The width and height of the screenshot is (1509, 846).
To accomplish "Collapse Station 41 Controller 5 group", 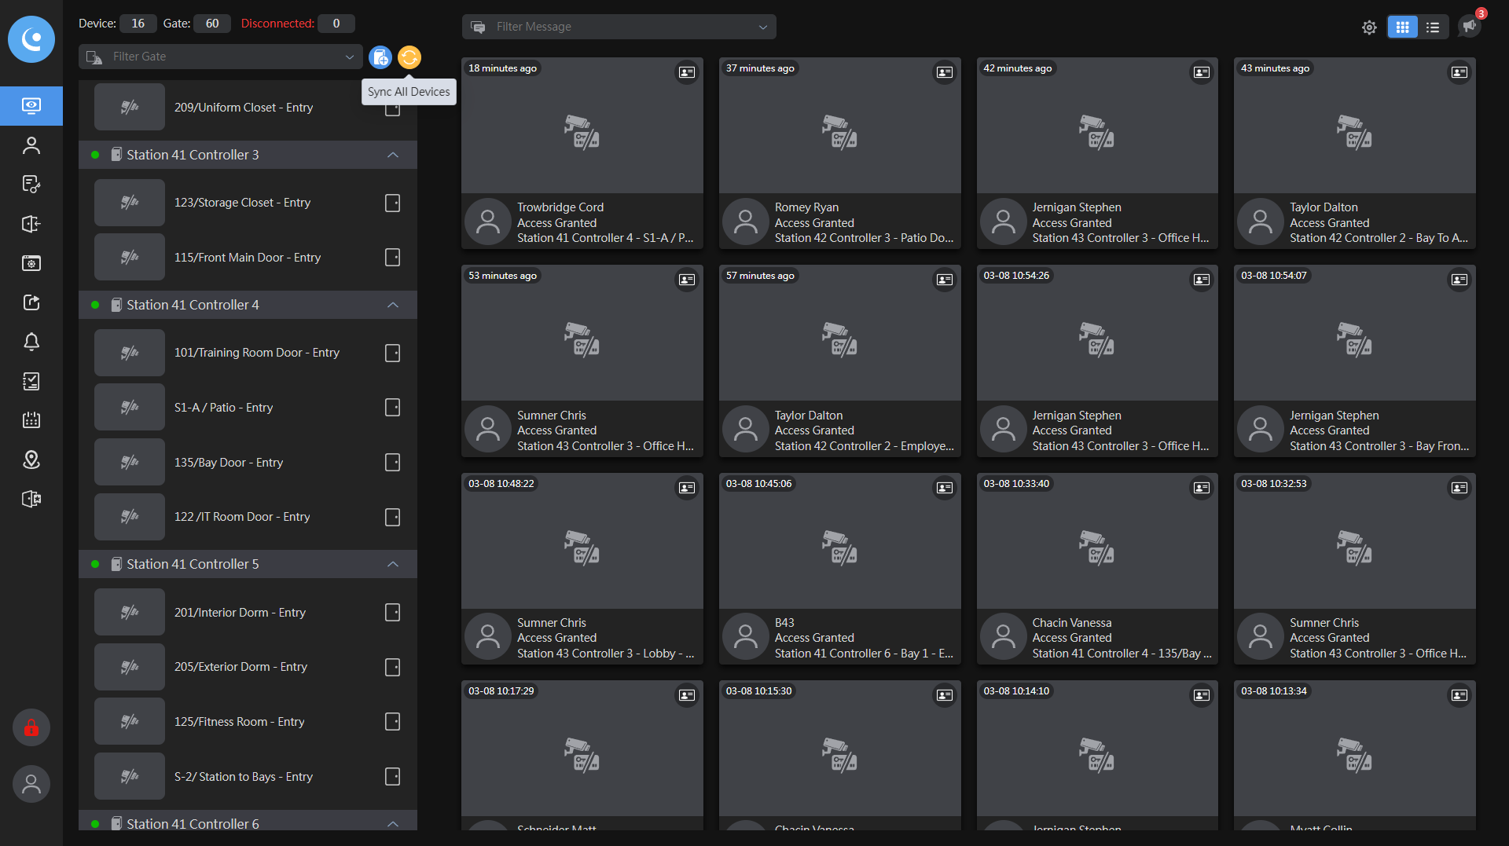I will pos(393,564).
